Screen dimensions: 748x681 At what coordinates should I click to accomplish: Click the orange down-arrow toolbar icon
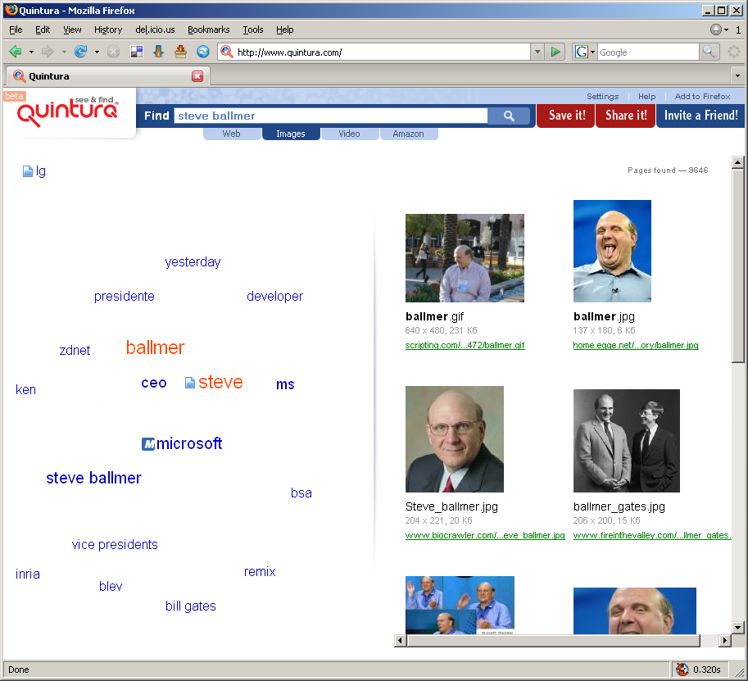click(x=158, y=51)
